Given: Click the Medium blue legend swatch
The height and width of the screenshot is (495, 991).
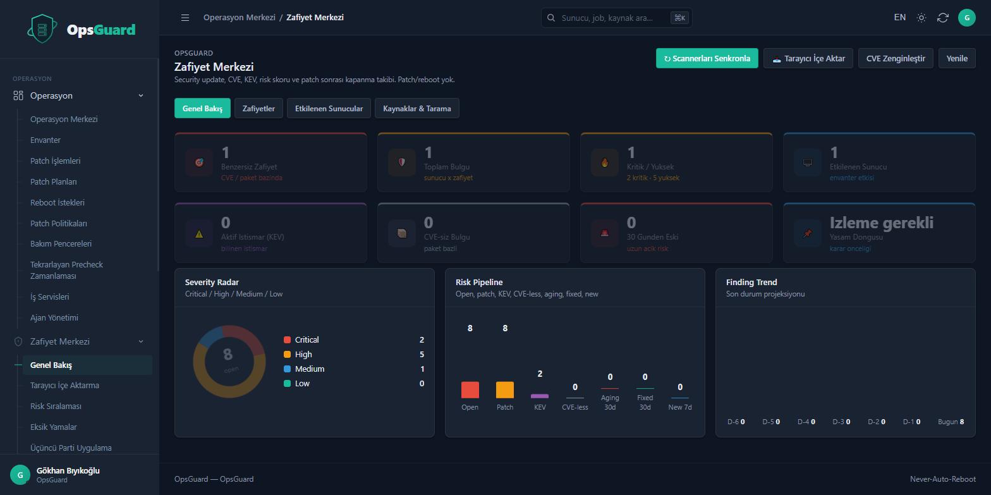Looking at the screenshot, I should [x=287, y=369].
